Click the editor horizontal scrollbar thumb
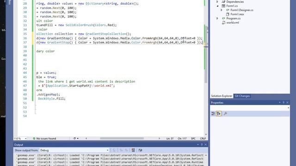Screen dimensions: 296x166 [x=122, y=138]
